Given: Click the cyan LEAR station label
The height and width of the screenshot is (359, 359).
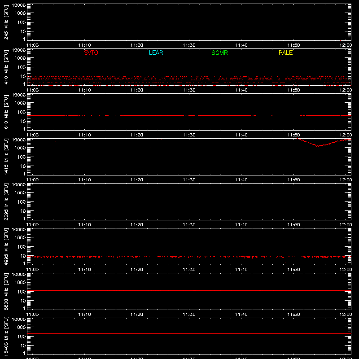Looking at the screenshot, I should pos(156,53).
